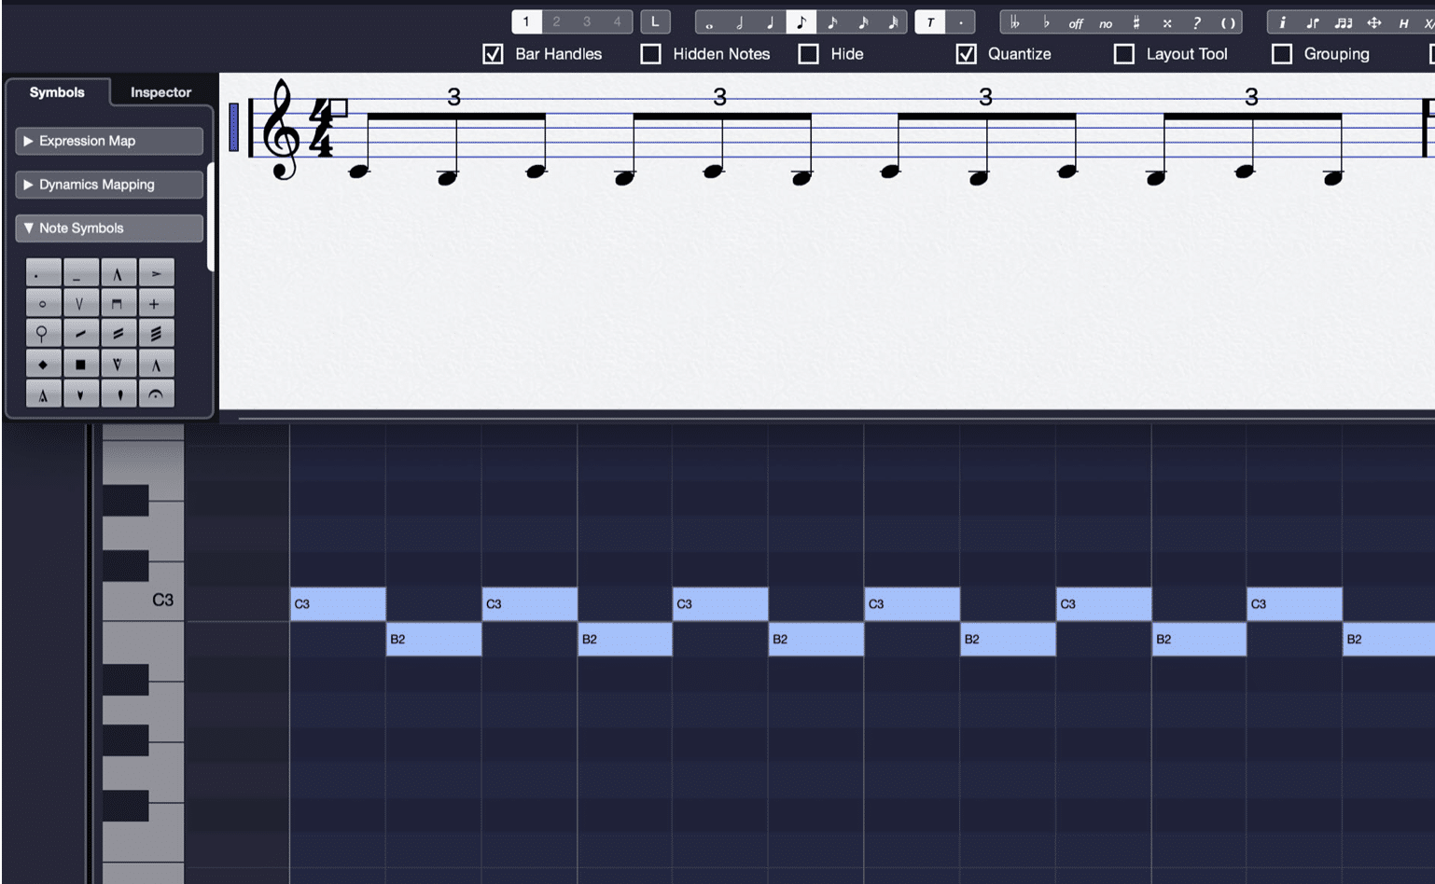The height and width of the screenshot is (884, 1435).
Task: Select the accent symbol
Action: [x=156, y=273]
